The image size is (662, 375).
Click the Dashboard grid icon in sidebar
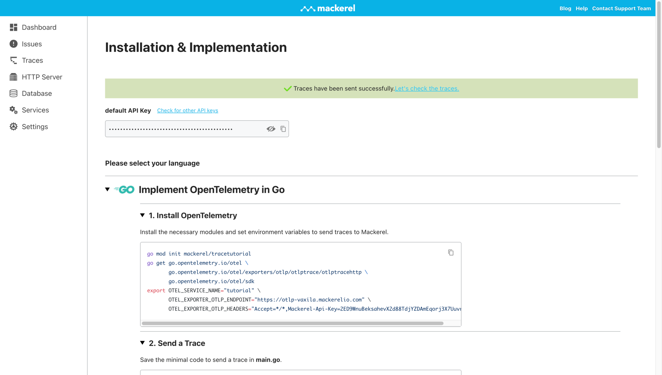(13, 27)
